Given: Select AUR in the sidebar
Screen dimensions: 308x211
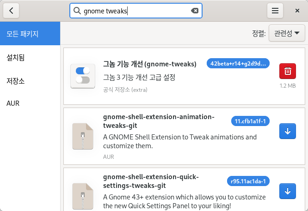Looking at the screenshot, I should [x=30, y=103].
